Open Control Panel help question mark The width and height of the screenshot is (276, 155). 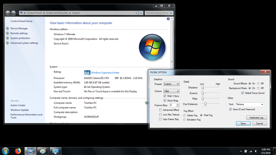click(x=168, y=19)
